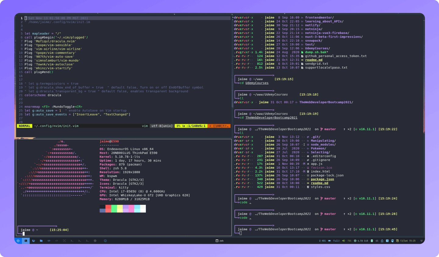This screenshot has width=439, height=257.
Task: Click the cyan color swatch in neofetch palette
Action: 137,209
